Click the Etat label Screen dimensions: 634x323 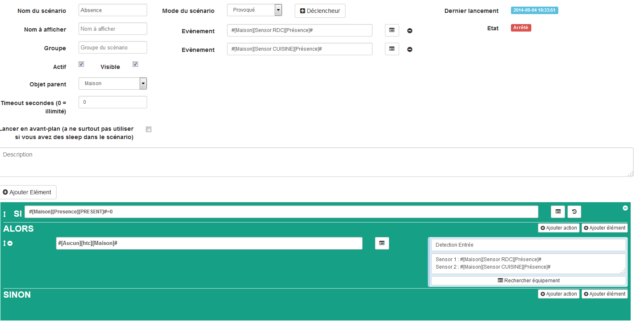pyautogui.click(x=493, y=28)
